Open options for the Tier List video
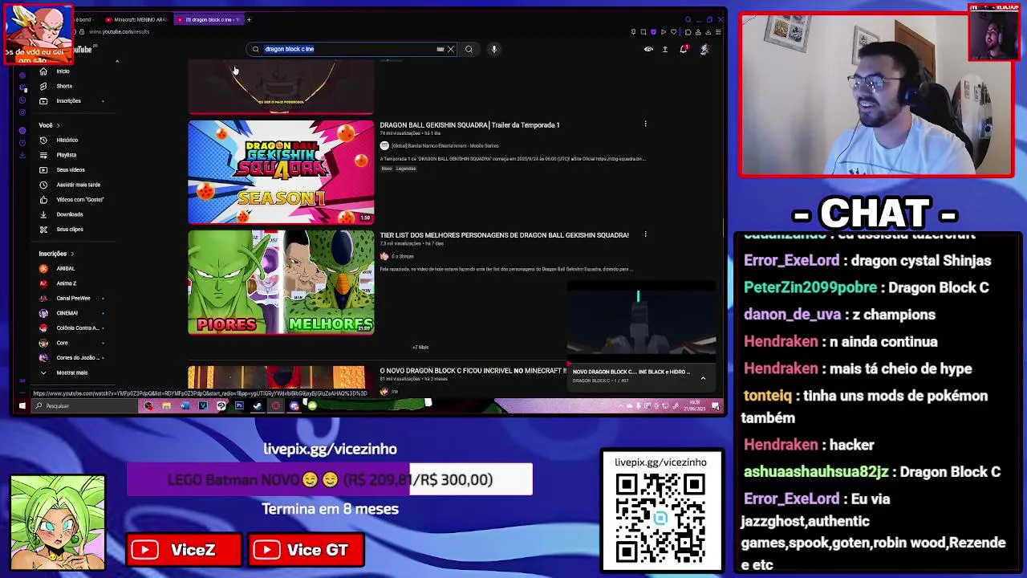 coord(645,234)
